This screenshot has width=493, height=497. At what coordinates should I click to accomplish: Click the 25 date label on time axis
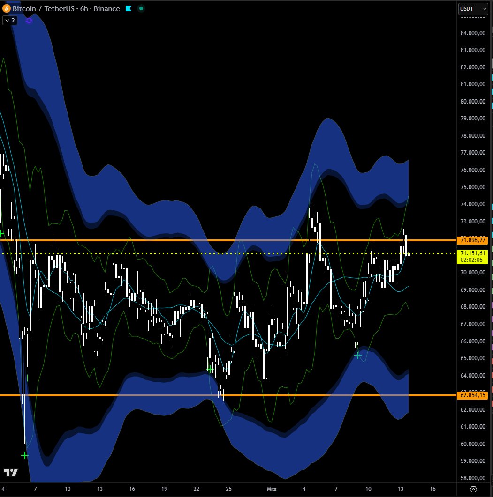pyautogui.click(x=228, y=489)
